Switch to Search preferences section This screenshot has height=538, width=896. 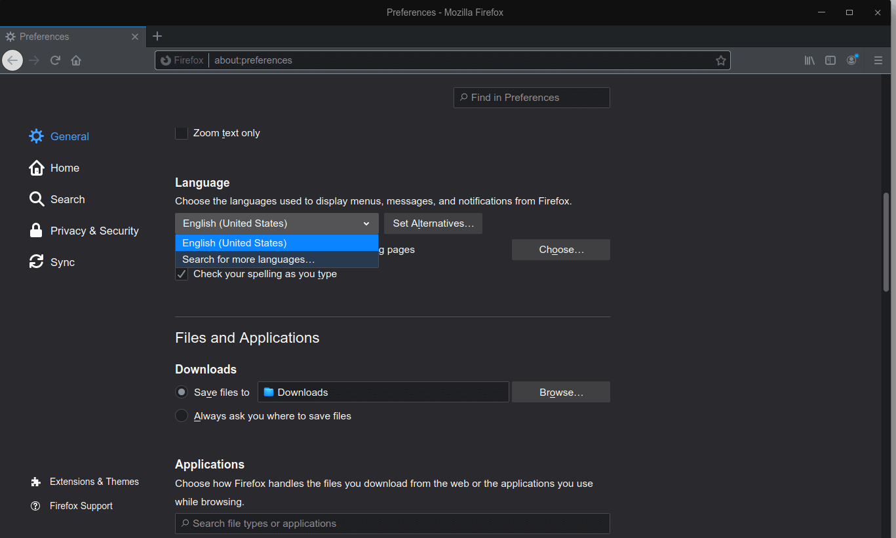point(67,199)
